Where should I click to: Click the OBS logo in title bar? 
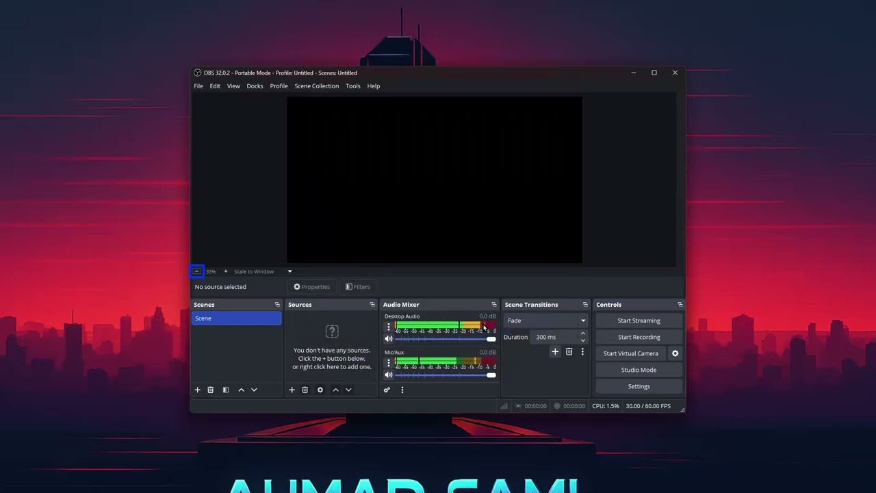(x=197, y=73)
